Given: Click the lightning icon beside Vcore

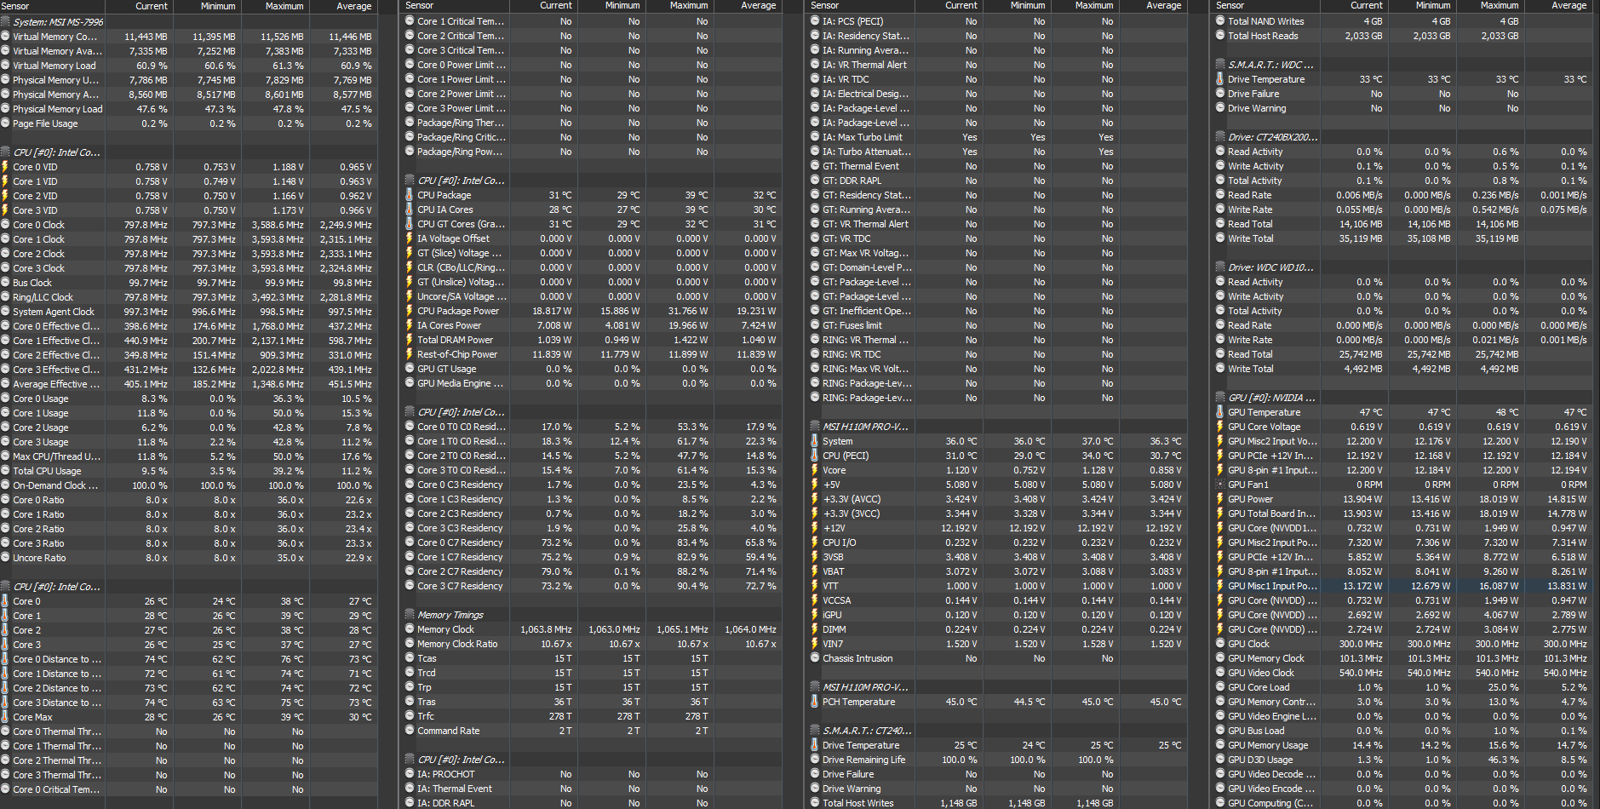Looking at the screenshot, I should 815,470.
